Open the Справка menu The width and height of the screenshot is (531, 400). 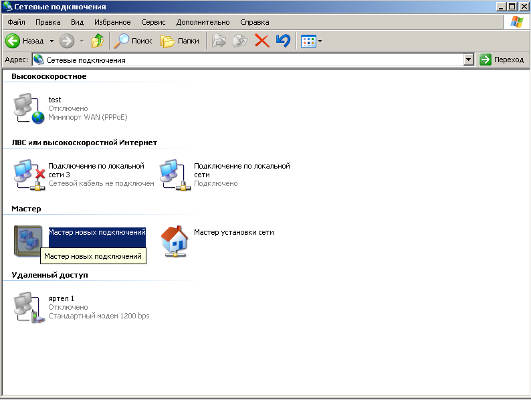tap(255, 22)
